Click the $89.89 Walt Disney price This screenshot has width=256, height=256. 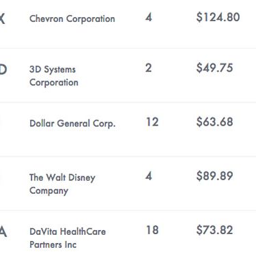pyautogui.click(x=214, y=176)
